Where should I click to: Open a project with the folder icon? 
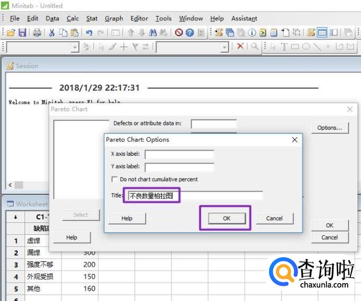tap(11, 33)
